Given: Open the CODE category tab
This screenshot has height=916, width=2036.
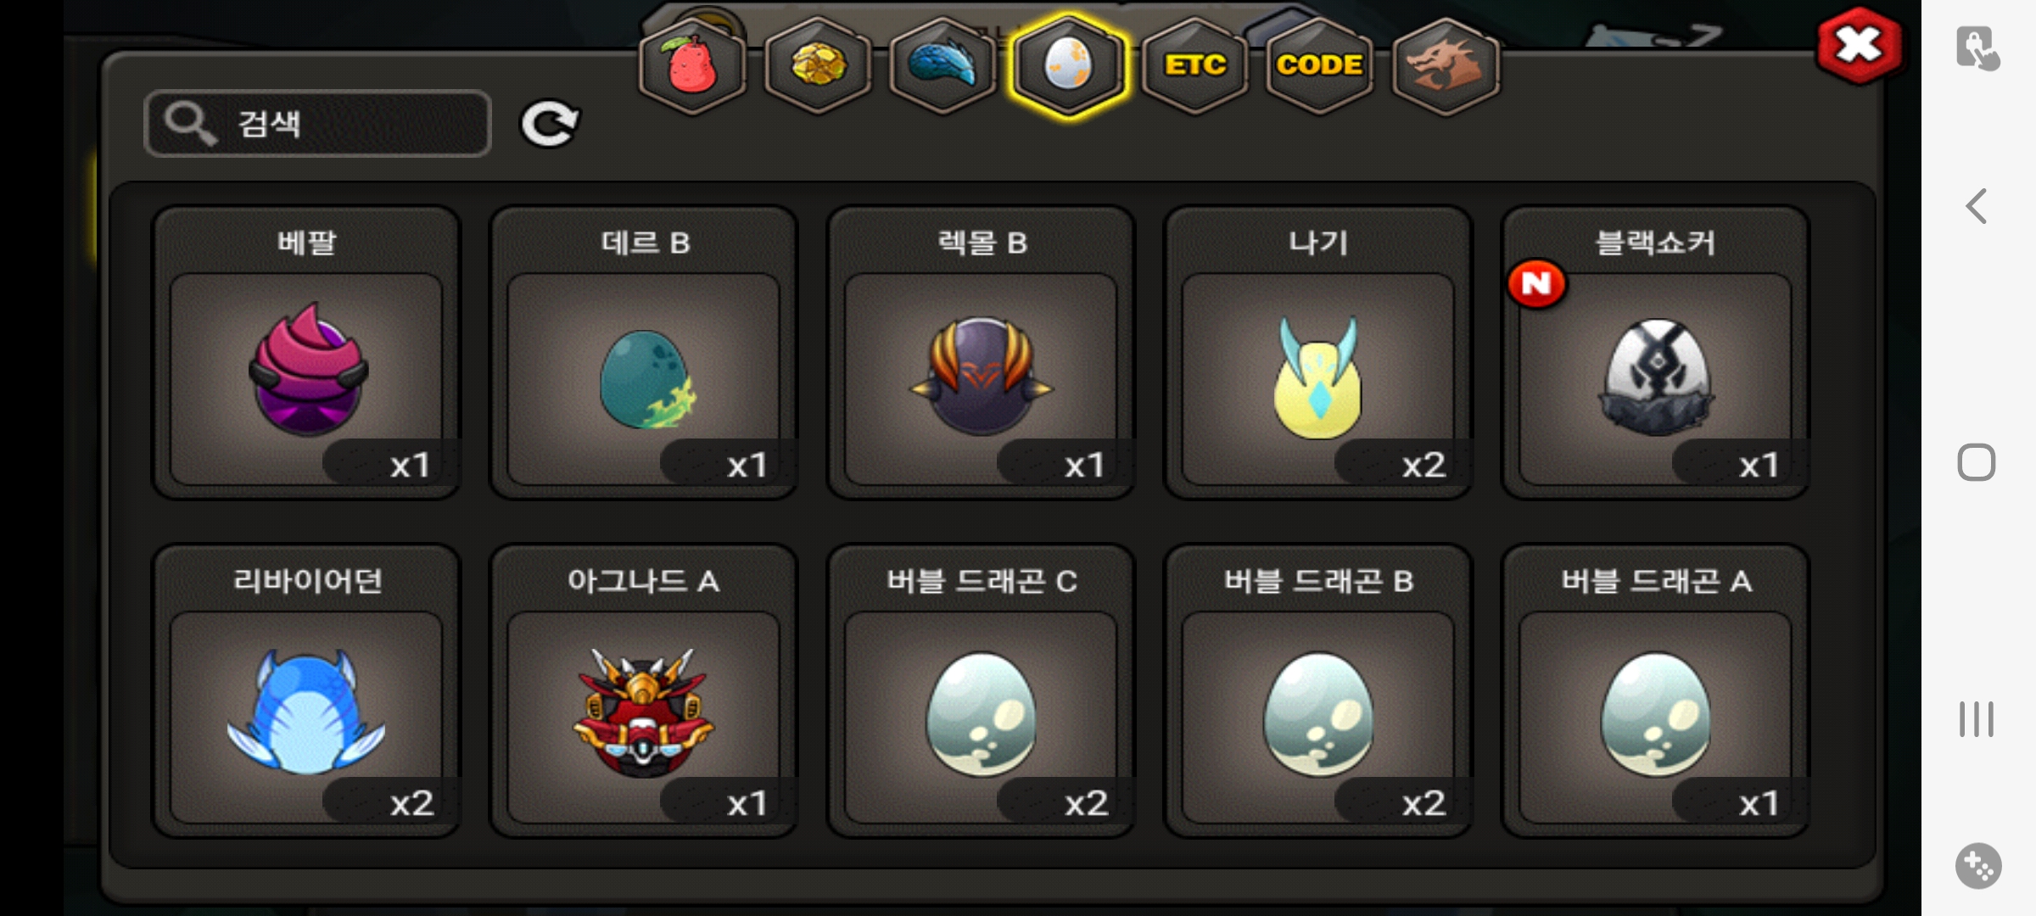Looking at the screenshot, I should coord(1319,66).
